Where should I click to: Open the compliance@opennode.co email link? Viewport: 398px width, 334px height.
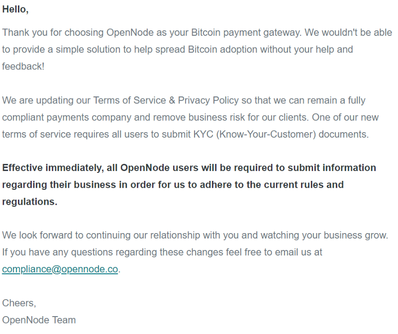(60, 269)
